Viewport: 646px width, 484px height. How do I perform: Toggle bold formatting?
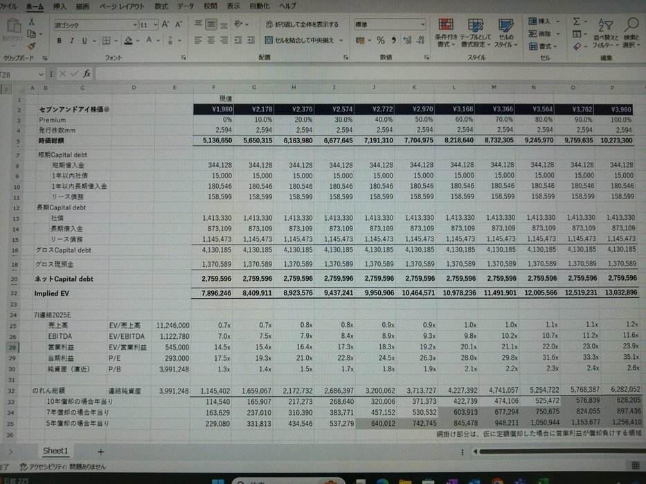(x=60, y=41)
